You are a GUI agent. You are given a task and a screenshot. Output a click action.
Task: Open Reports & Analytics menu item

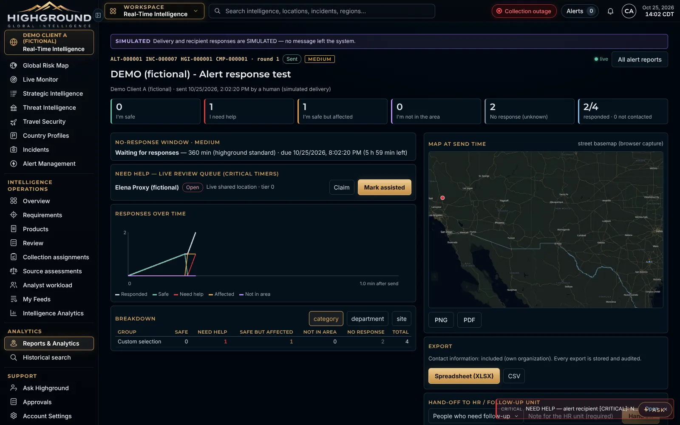click(x=49, y=343)
